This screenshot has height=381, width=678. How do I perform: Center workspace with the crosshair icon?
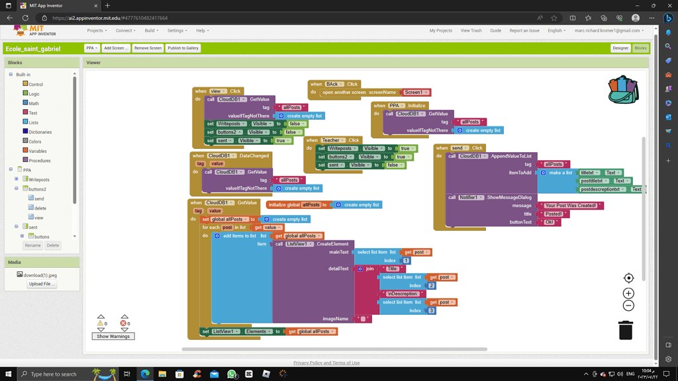coord(628,278)
